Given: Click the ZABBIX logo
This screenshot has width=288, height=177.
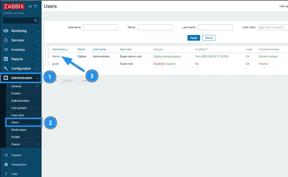Looking at the screenshot, I should pos(14,7).
